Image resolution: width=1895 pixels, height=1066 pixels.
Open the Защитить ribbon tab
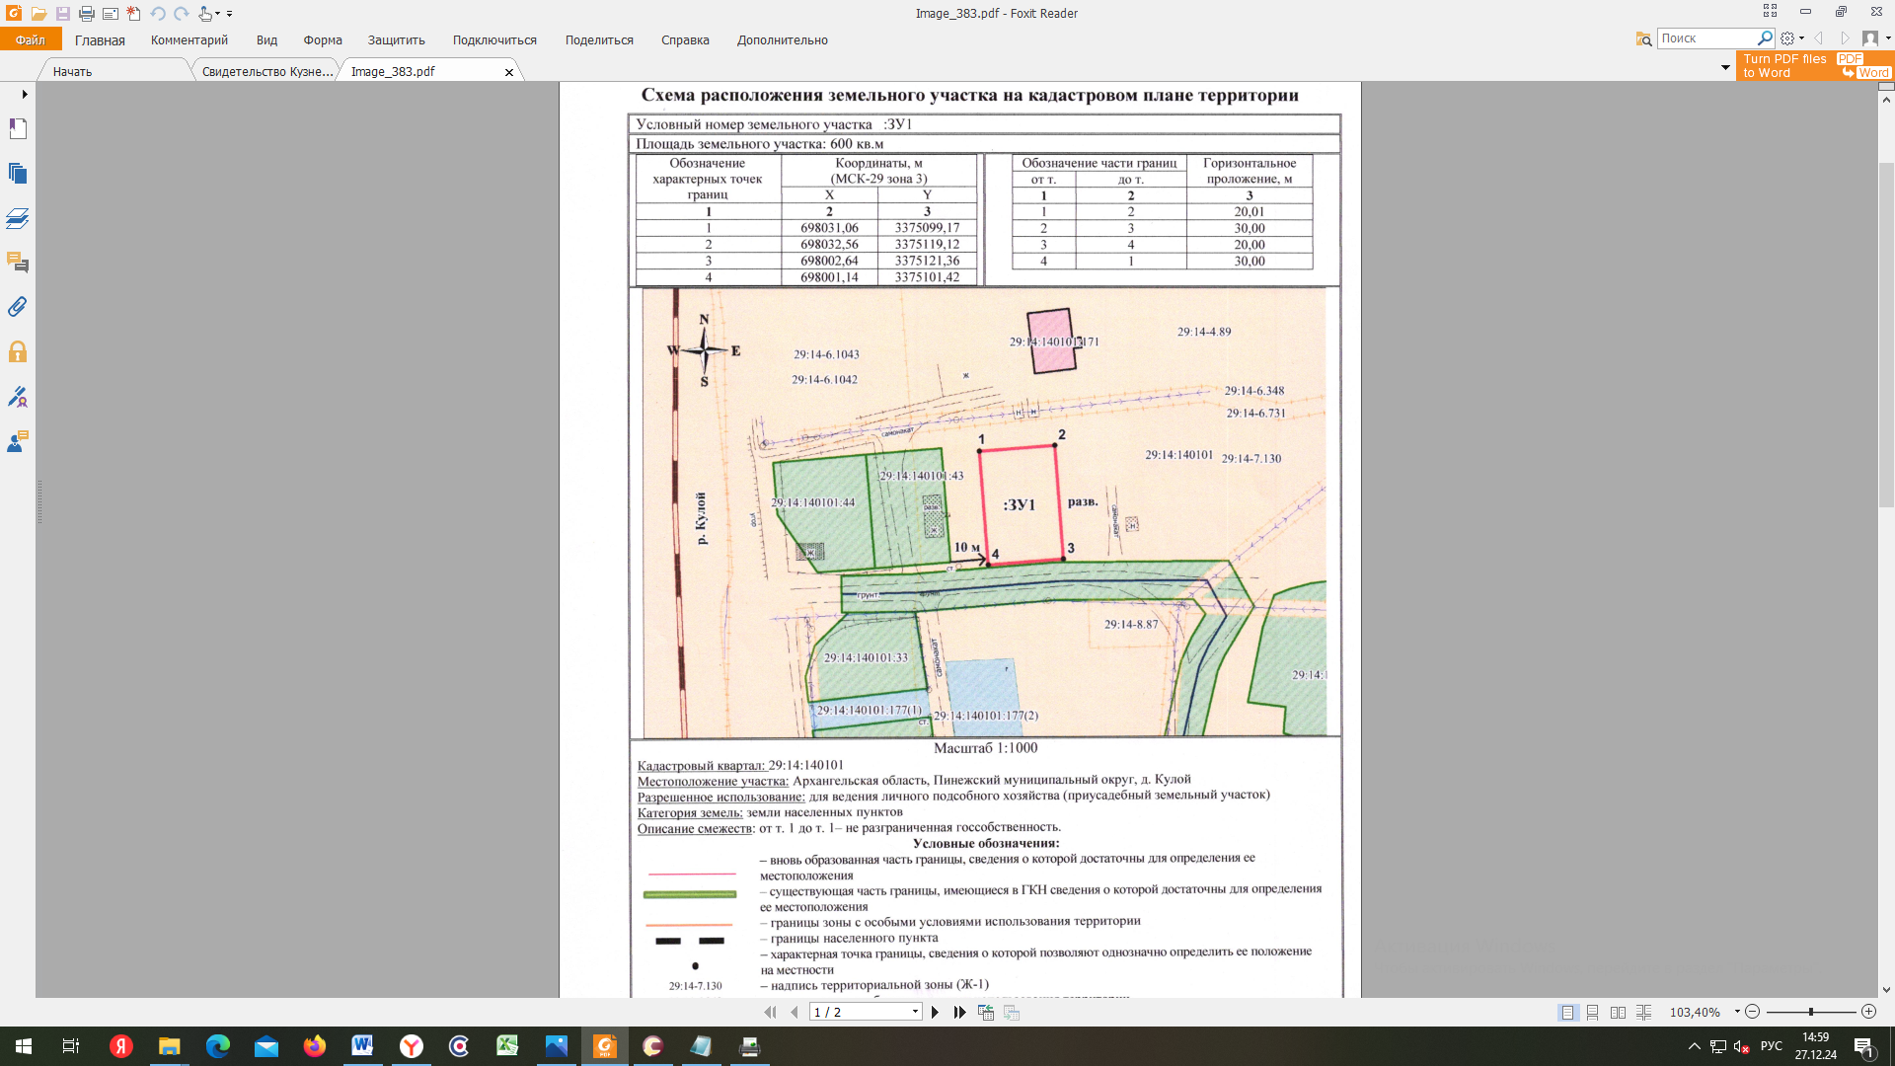point(396,40)
